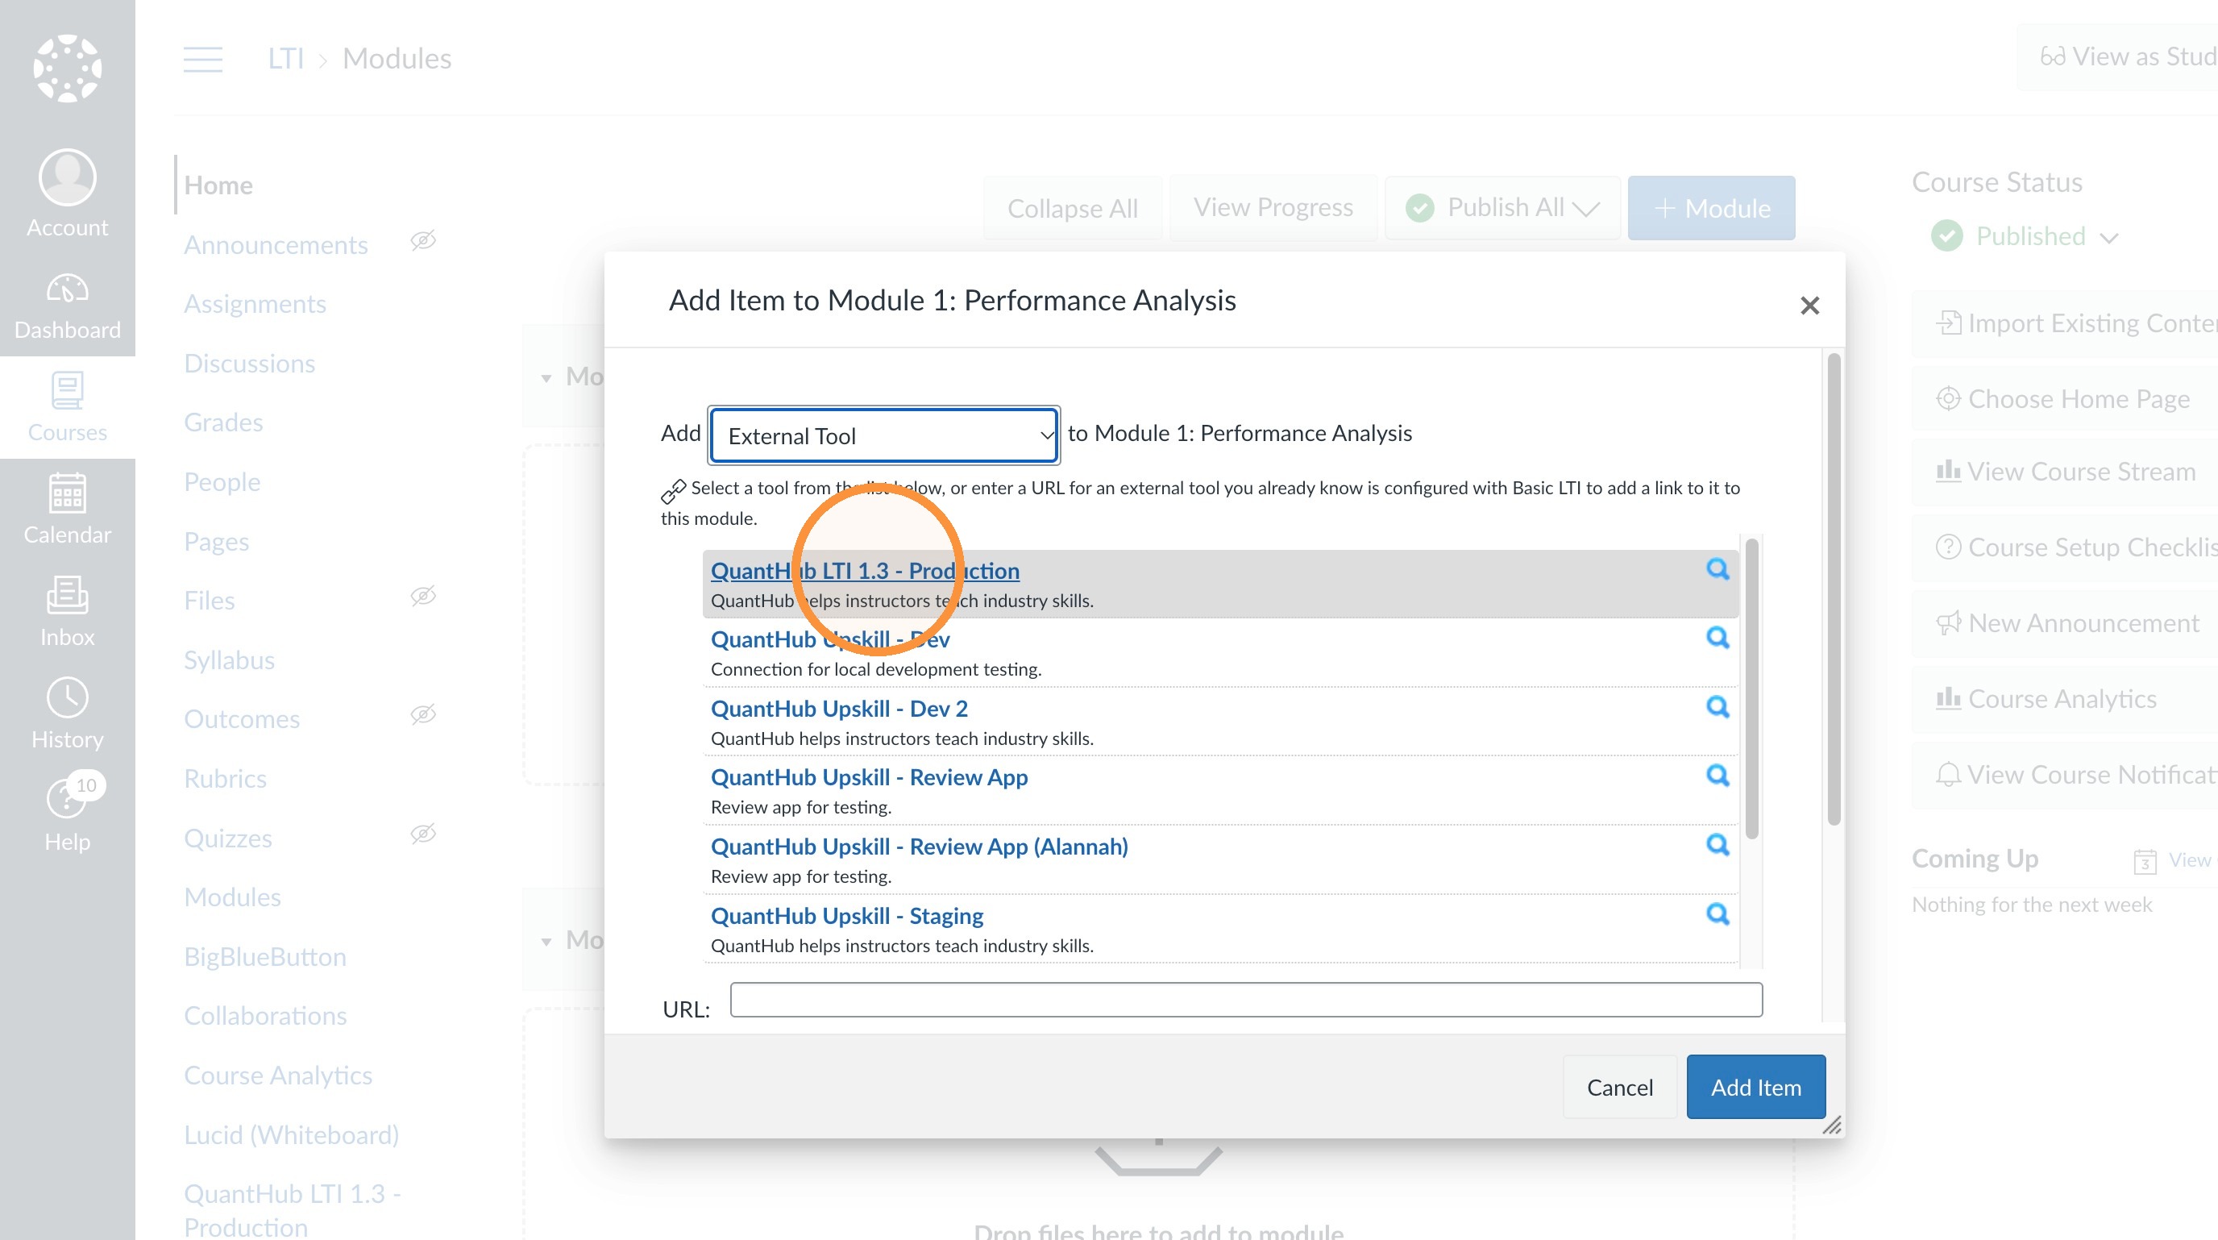Select QuantHub Upskill - Dev 2 tool
Viewport: 2218px width, 1240px height.
(x=839, y=709)
